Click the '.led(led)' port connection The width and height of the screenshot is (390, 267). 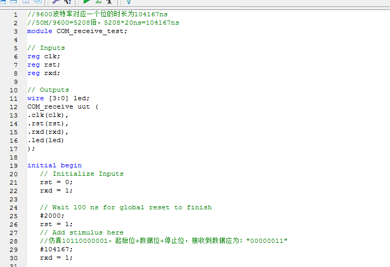click(x=46, y=141)
